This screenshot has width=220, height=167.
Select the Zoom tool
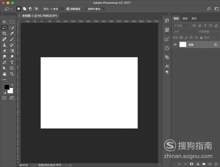[12, 74]
